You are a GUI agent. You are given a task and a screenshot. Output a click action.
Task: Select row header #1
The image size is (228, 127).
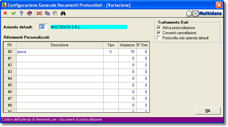click(x=10, y=58)
